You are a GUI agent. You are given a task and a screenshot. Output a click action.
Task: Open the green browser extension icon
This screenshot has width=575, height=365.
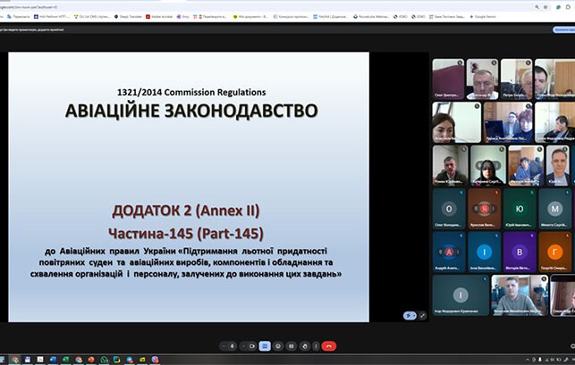coord(558,6)
